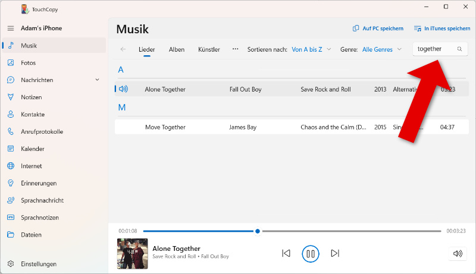The width and height of the screenshot is (476, 274).
Task: Open Fotos in the sidebar
Action: click(x=29, y=62)
